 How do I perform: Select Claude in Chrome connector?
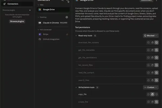(x=53, y=23)
